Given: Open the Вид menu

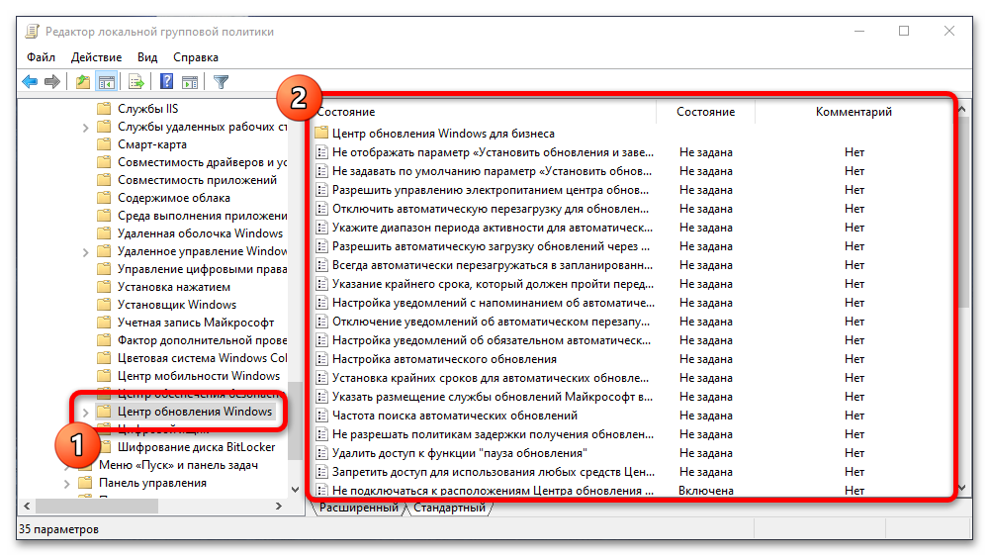Looking at the screenshot, I should (147, 56).
